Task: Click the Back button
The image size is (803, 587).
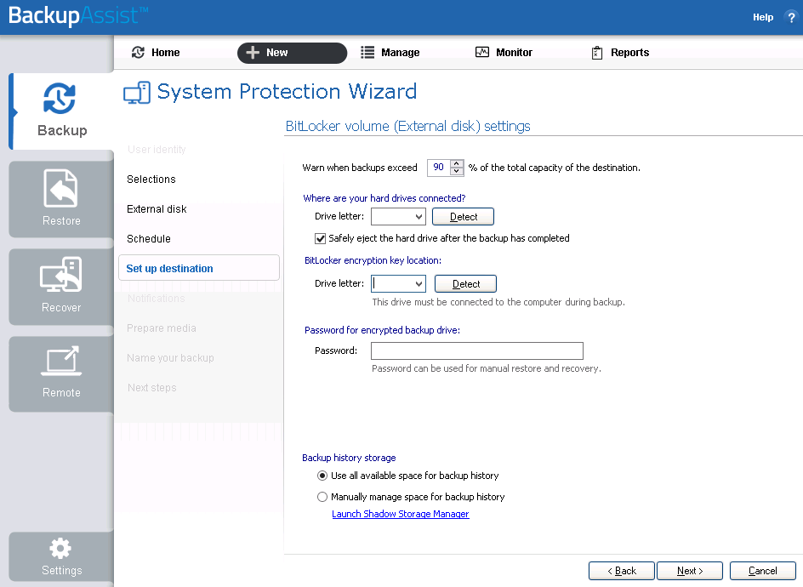Action: pos(622,571)
